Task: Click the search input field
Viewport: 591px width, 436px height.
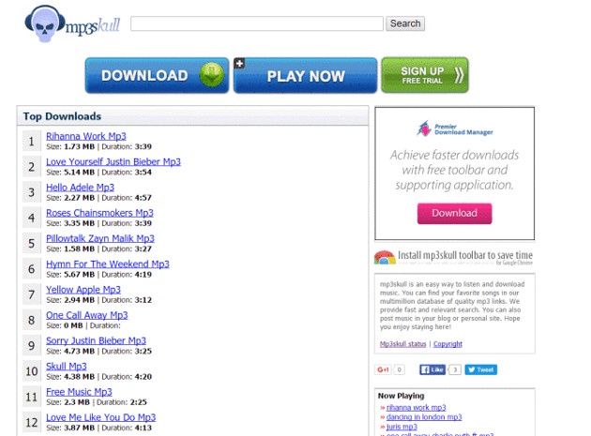Action: click(x=257, y=23)
